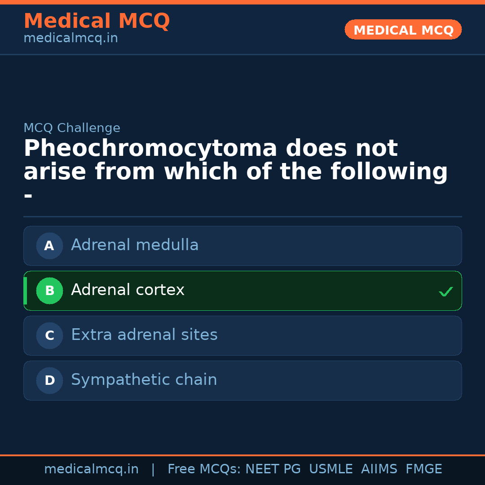Screen dimensions: 485x485
Task: Click the green highlight bar beside option B
Action: [25, 291]
